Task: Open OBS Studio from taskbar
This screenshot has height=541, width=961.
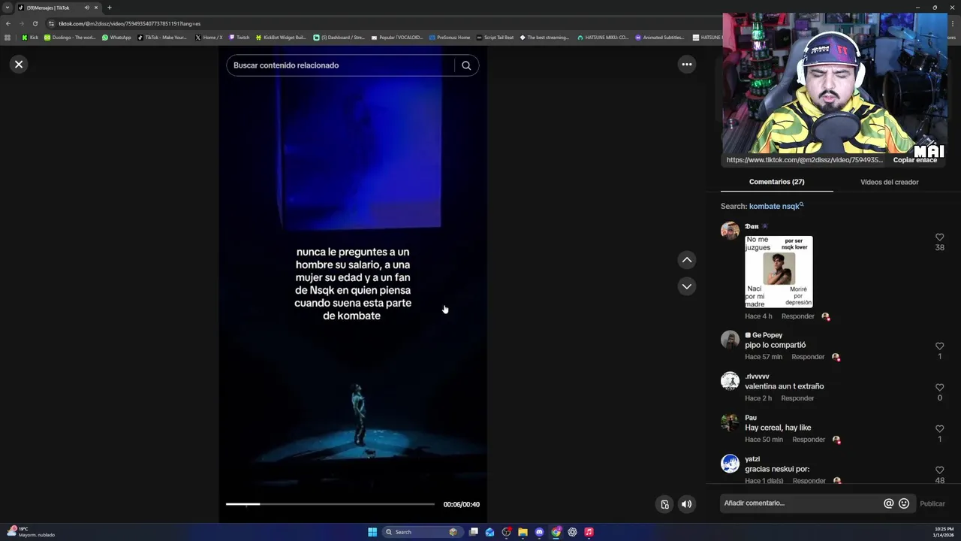Action: coord(506,532)
